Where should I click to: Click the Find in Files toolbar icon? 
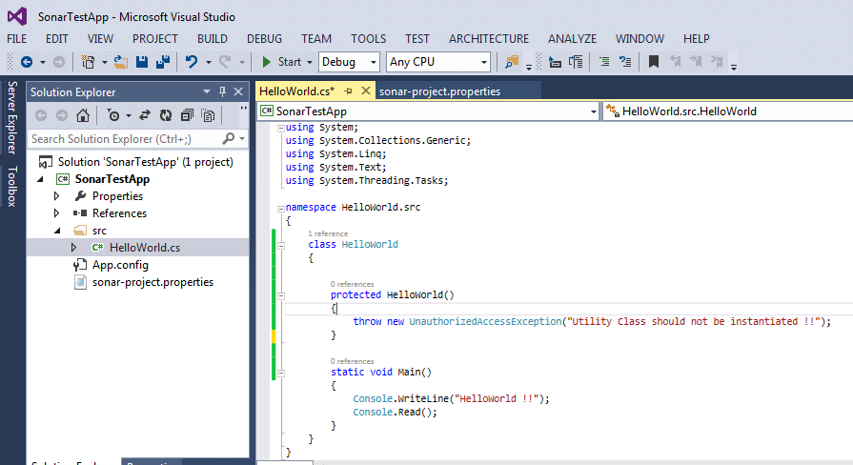(x=512, y=62)
